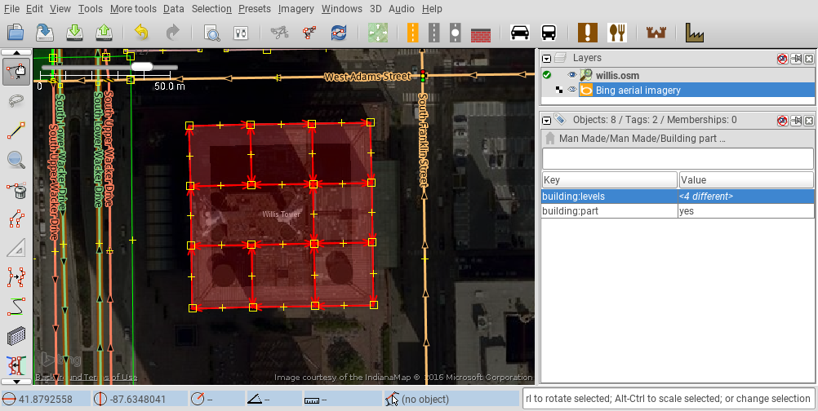The height and width of the screenshot is (411, 818).
Task: Click the bus preset icon
Action: (x=549, y=33)
